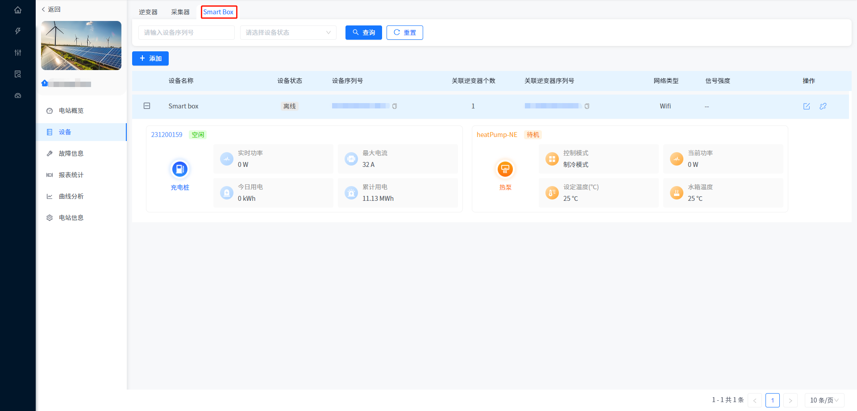Screen dimensions: 857x411
Task: Open the sliders settings sidebar icon
Action: [x=18, y=53]
